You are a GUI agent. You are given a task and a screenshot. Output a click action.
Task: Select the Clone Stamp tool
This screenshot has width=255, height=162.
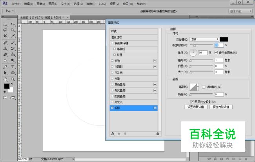click(x=5, y=48)
